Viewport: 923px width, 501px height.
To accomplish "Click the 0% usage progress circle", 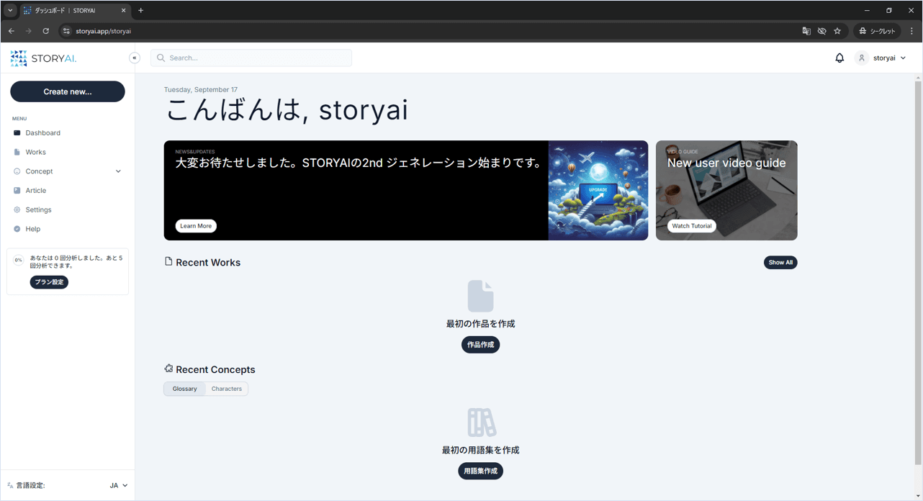I will tap(18, 260).
